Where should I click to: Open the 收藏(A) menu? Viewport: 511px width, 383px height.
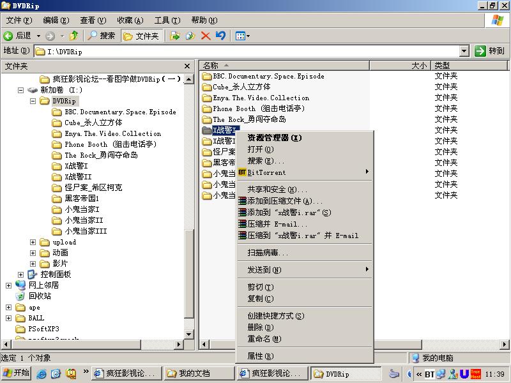click(130, 20)
